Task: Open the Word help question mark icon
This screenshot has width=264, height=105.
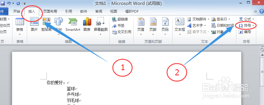Action: coord(261,11)
